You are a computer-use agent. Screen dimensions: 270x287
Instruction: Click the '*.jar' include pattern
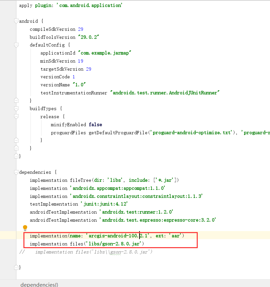click(165, 180)
